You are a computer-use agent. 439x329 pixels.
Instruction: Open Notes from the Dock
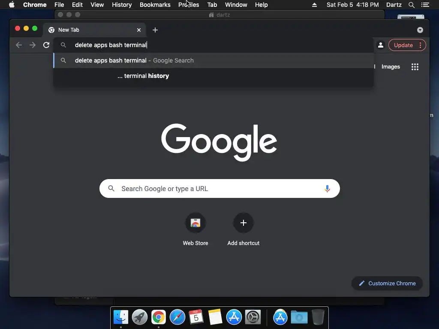click(215, 317)
